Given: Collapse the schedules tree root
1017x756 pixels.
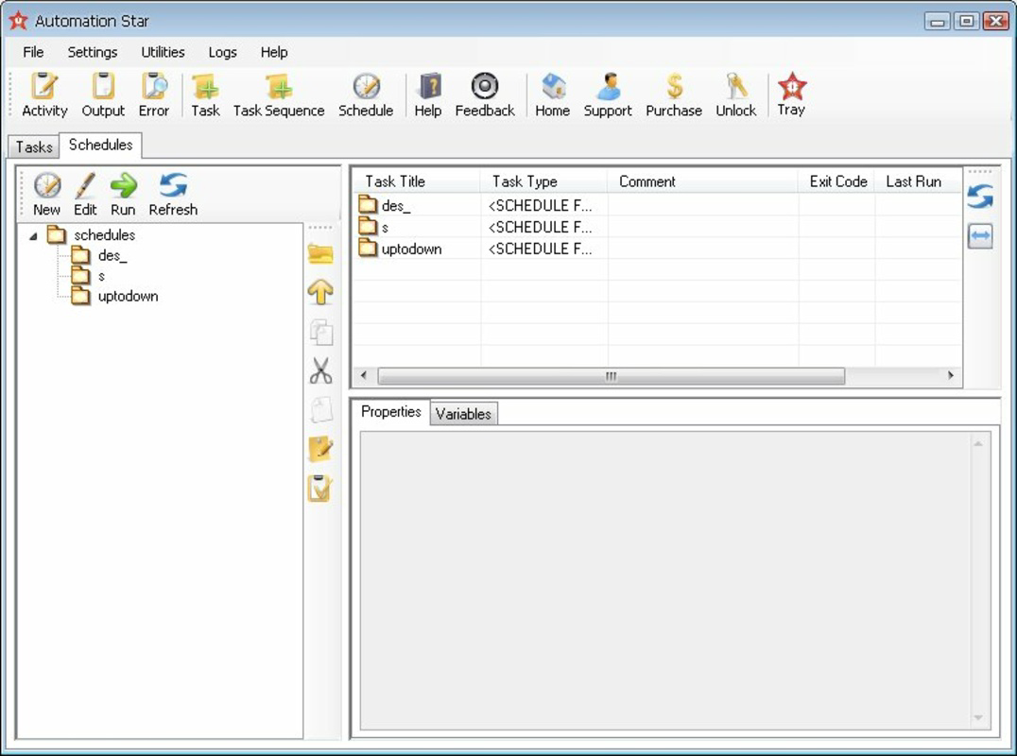Looking at the screenshot, I should coord(33,236).
